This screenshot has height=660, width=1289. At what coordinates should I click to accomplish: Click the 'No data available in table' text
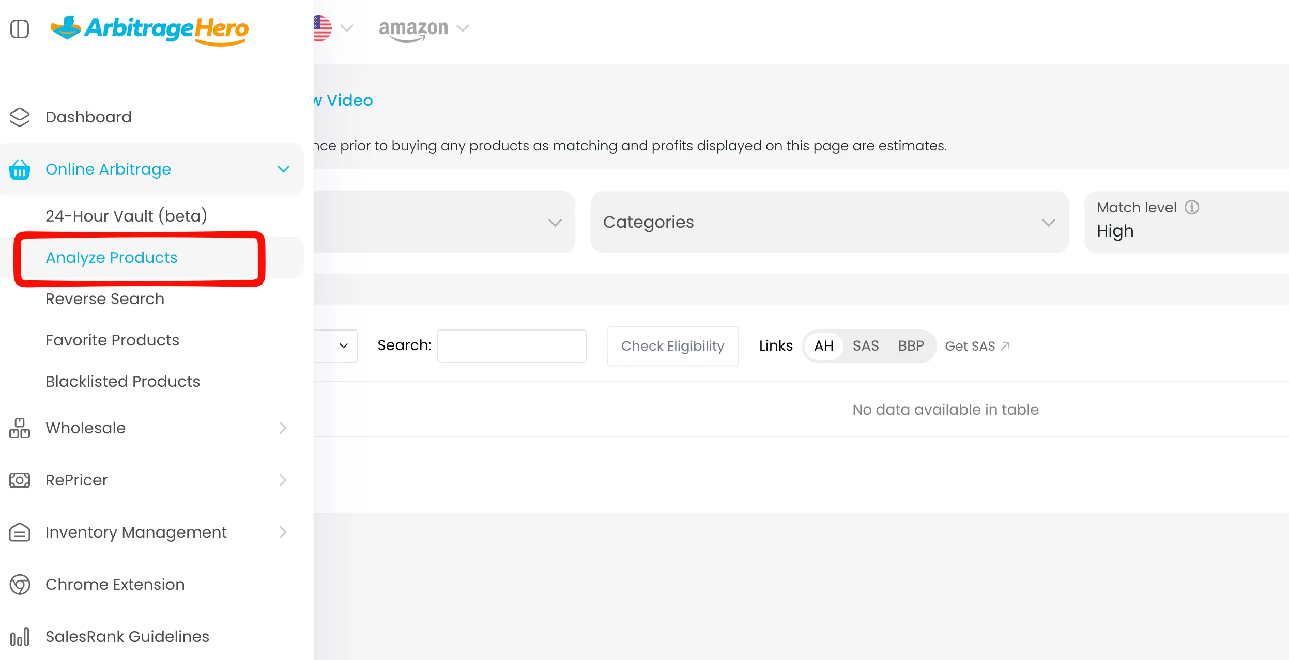coord(945,410)
